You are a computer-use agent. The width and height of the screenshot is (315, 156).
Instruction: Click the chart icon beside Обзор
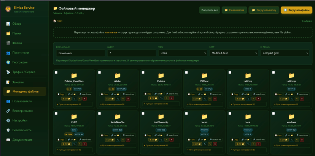(x=8, y=24)
